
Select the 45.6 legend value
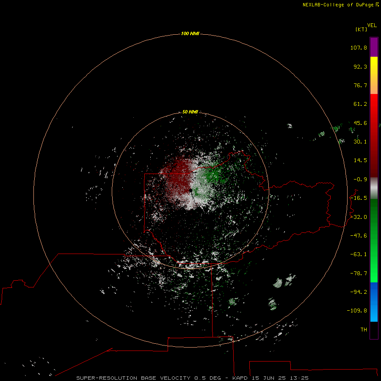tap(360, 123)
